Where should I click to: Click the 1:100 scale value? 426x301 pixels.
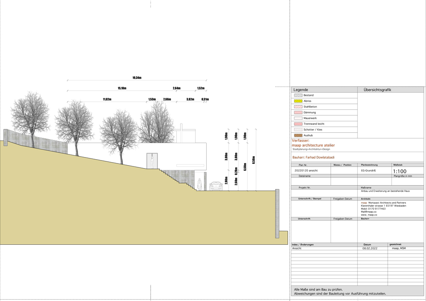point(400,172)
